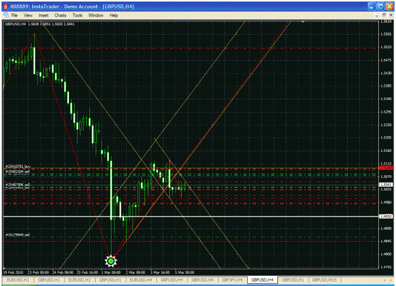Switch to the EURUSD,H4 chart tab
The width and height of the screenshot is (396, 286).
point(141,280)
